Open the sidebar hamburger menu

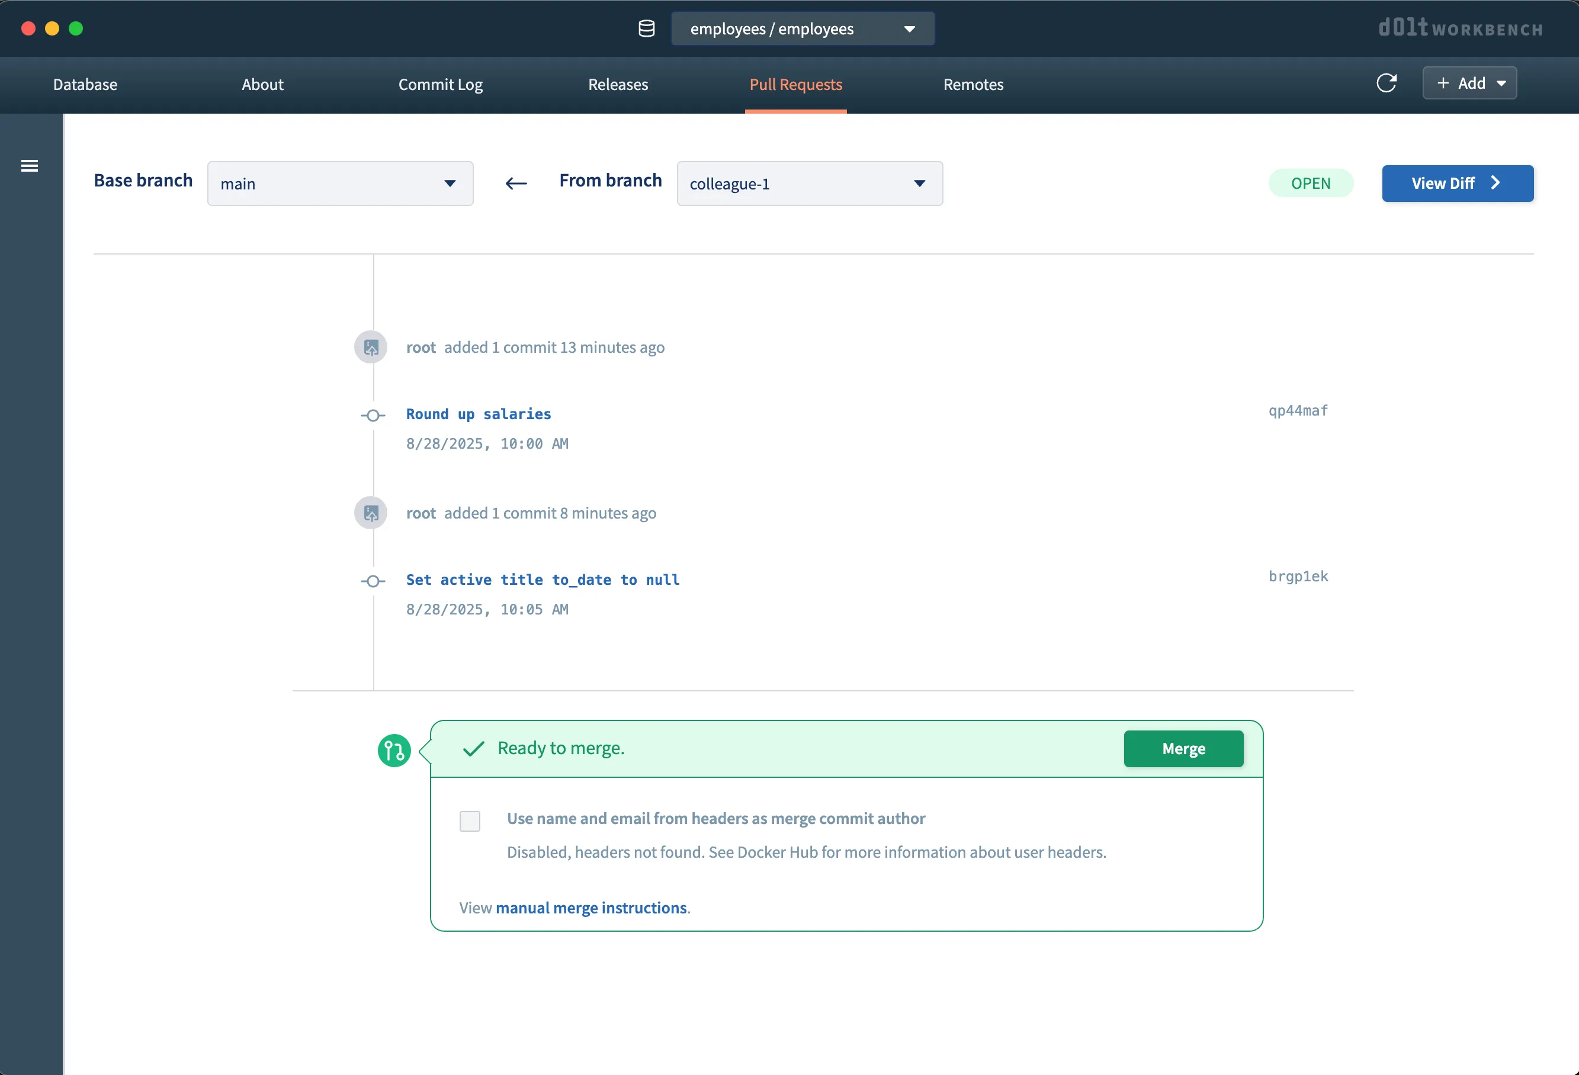[x=29, y=165]
